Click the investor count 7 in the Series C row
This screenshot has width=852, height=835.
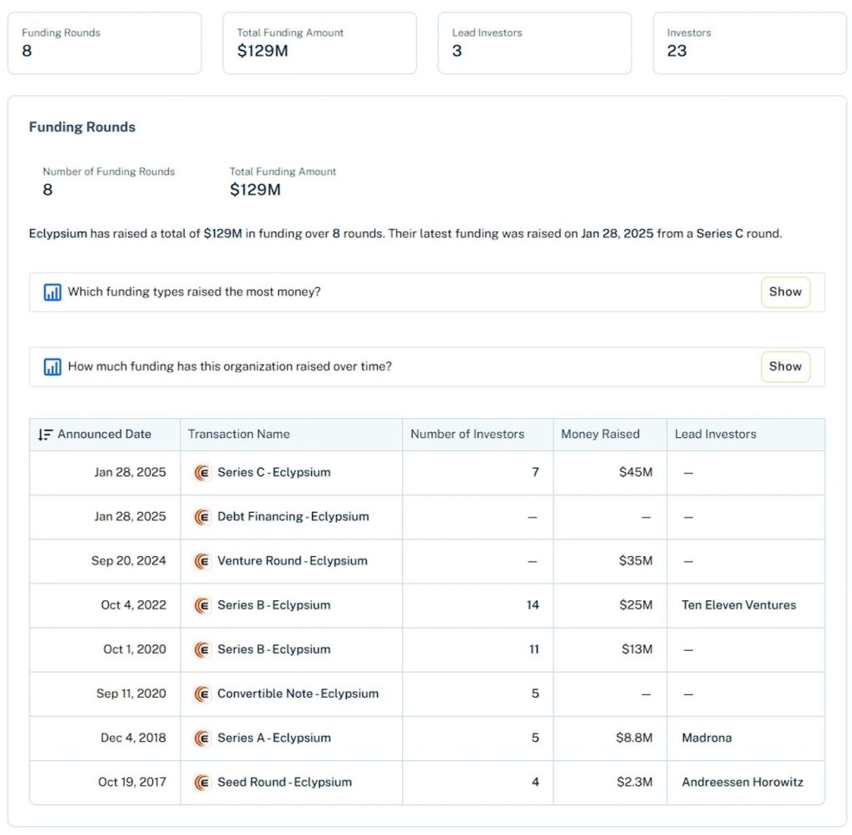pos(535,472)
